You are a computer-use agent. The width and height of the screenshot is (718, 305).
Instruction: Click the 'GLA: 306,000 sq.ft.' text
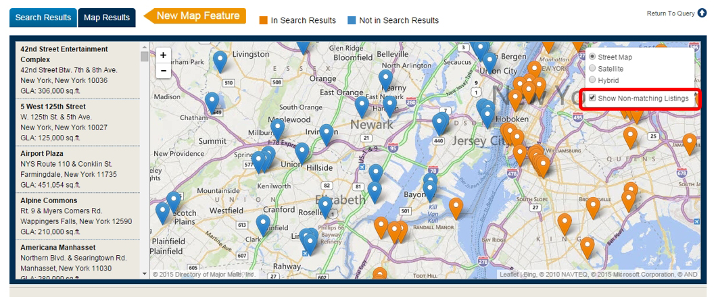(x=51, y=91)
